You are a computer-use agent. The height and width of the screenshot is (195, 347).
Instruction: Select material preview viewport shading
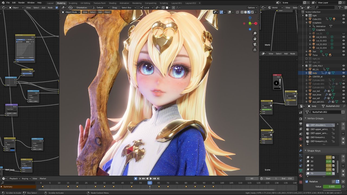[249, 12]
